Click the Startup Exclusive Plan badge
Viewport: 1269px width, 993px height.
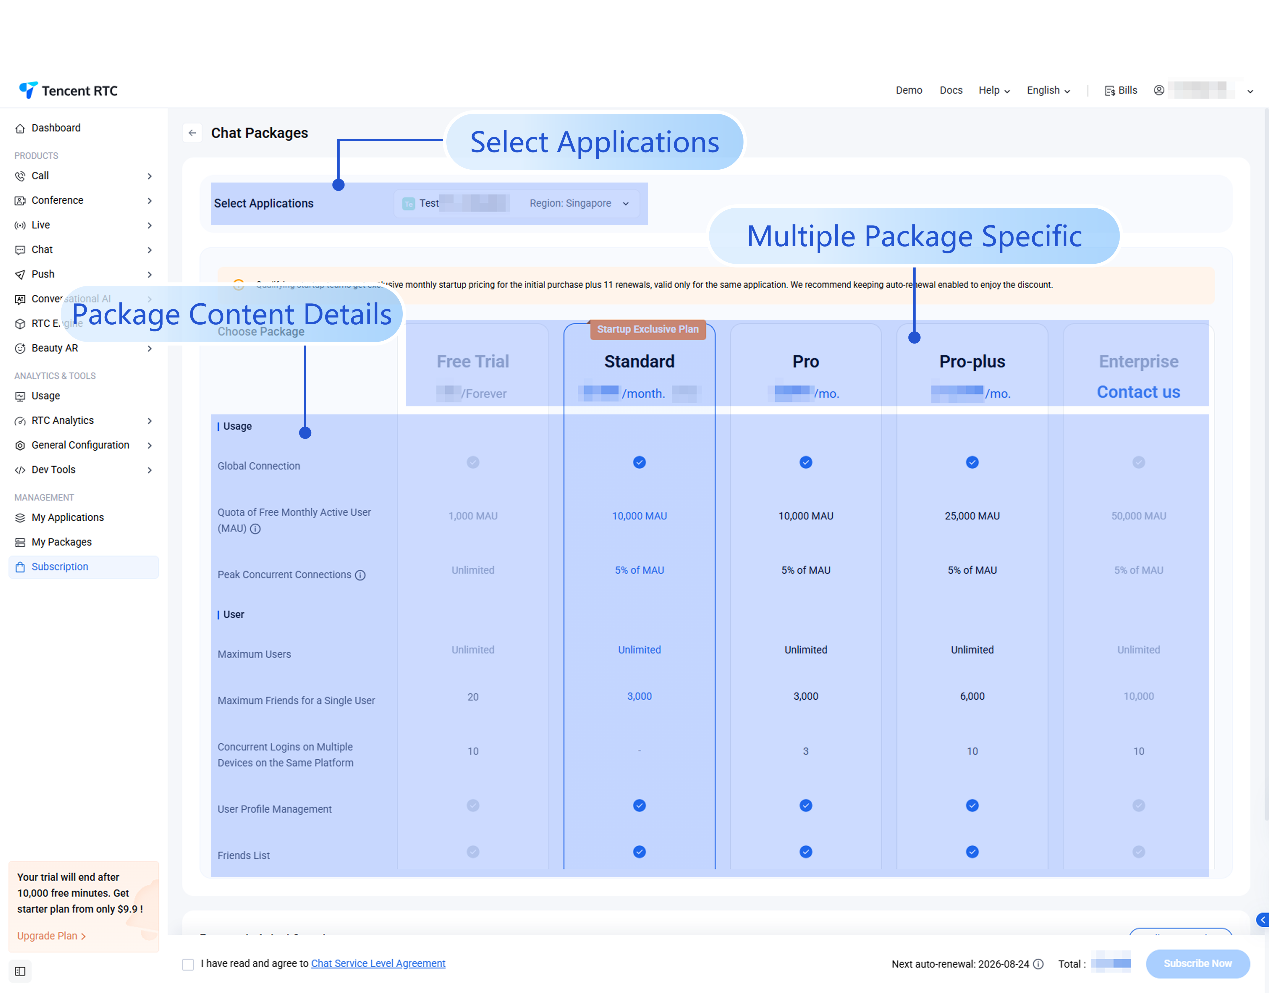click(648, 330)
